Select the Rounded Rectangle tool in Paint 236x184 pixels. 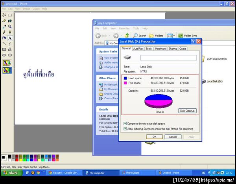click(10, 55)
